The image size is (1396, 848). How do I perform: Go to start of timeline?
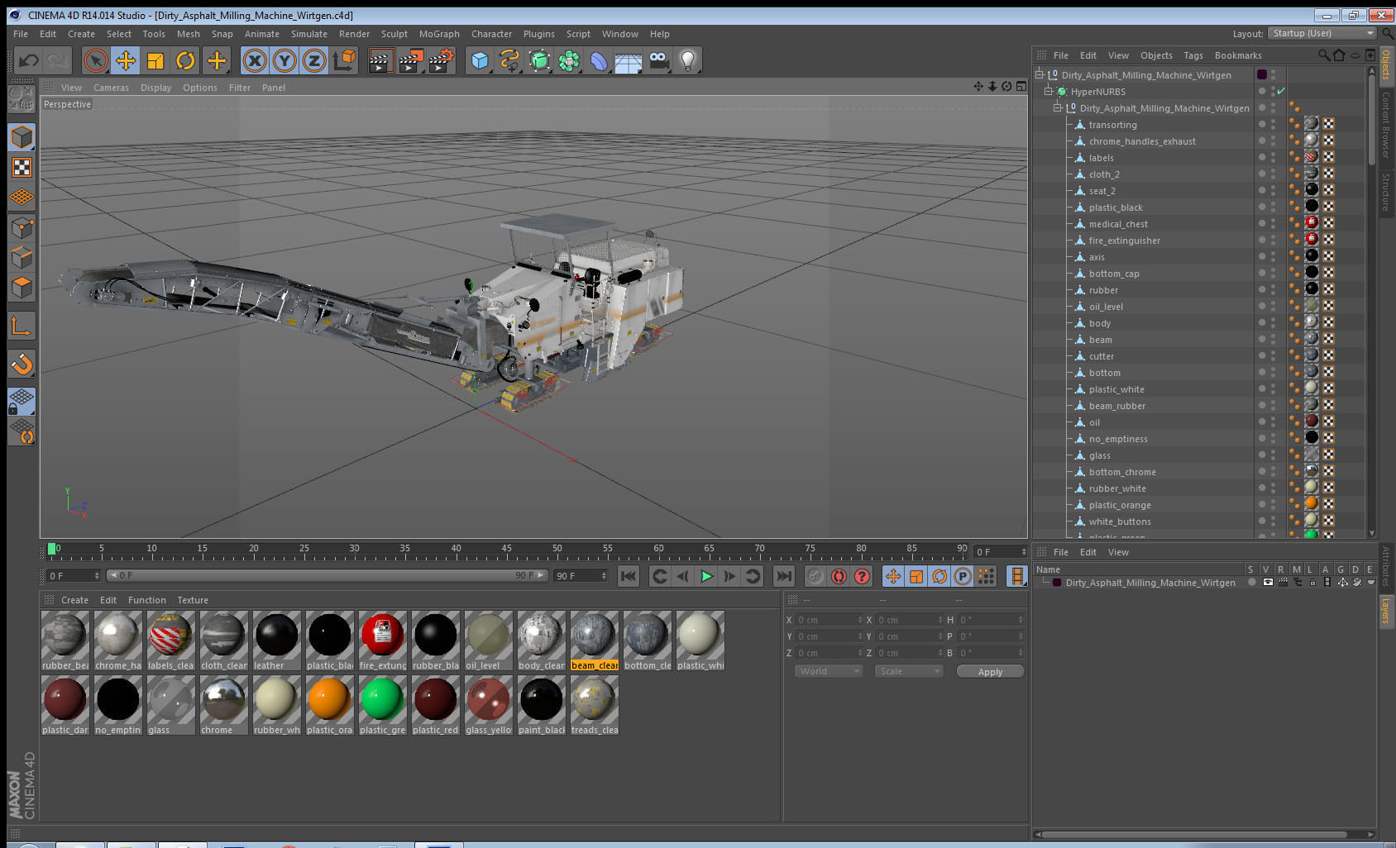pos(629,576)
